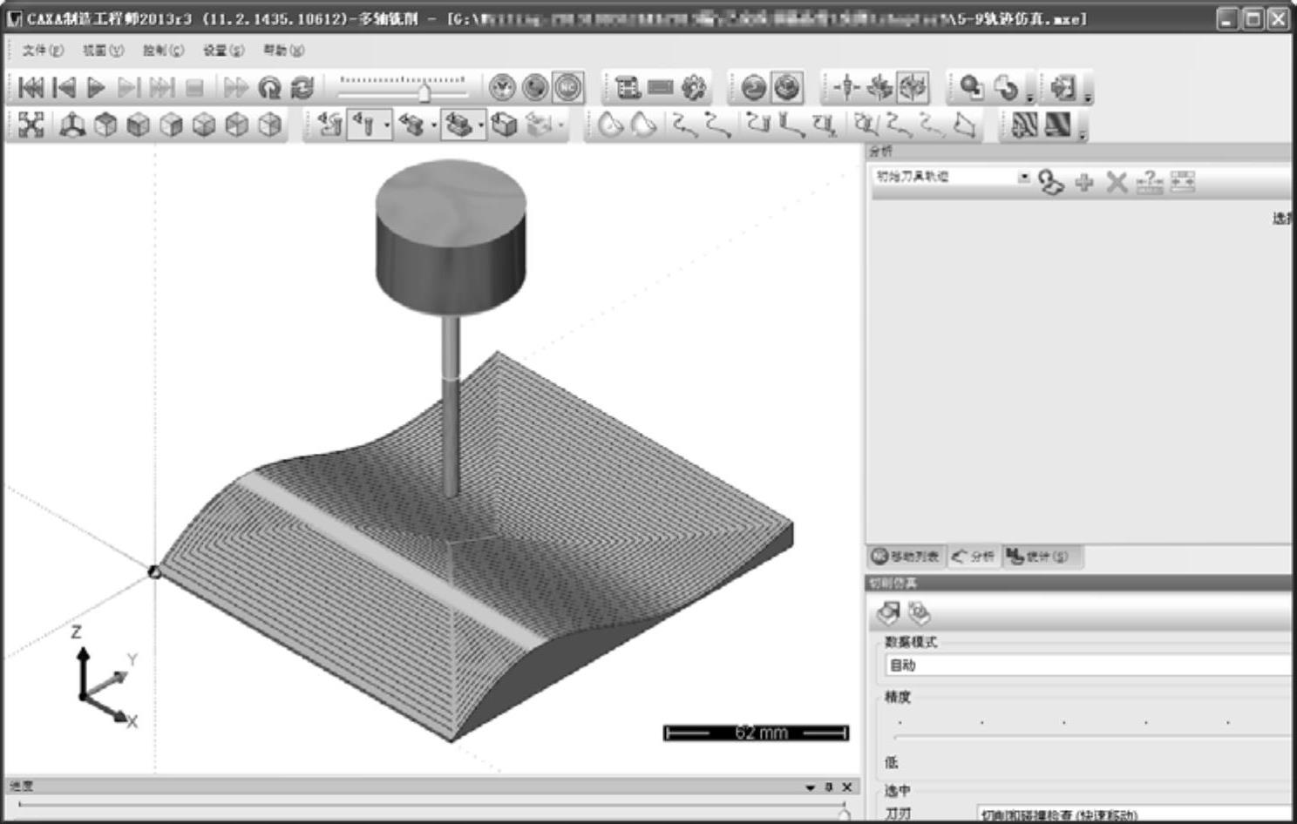Image resolution: width=1297 pixels, height=824 pixels.
Task: Toggle the highlighted workpiece display button
Action: (458, 125)
